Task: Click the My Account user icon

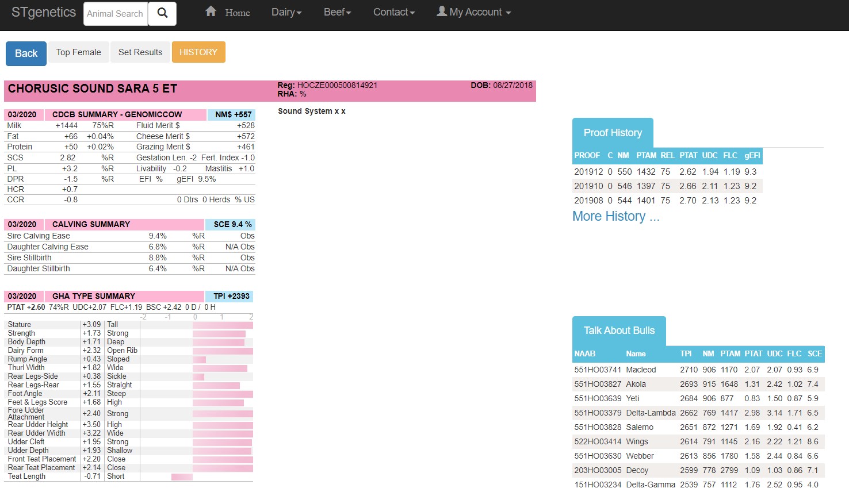Action: (442, 11)
